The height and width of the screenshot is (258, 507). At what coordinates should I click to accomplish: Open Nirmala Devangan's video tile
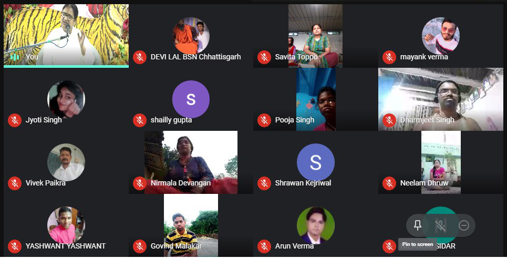tap(191, 162)
